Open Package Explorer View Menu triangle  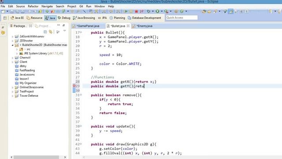(65, 31)
